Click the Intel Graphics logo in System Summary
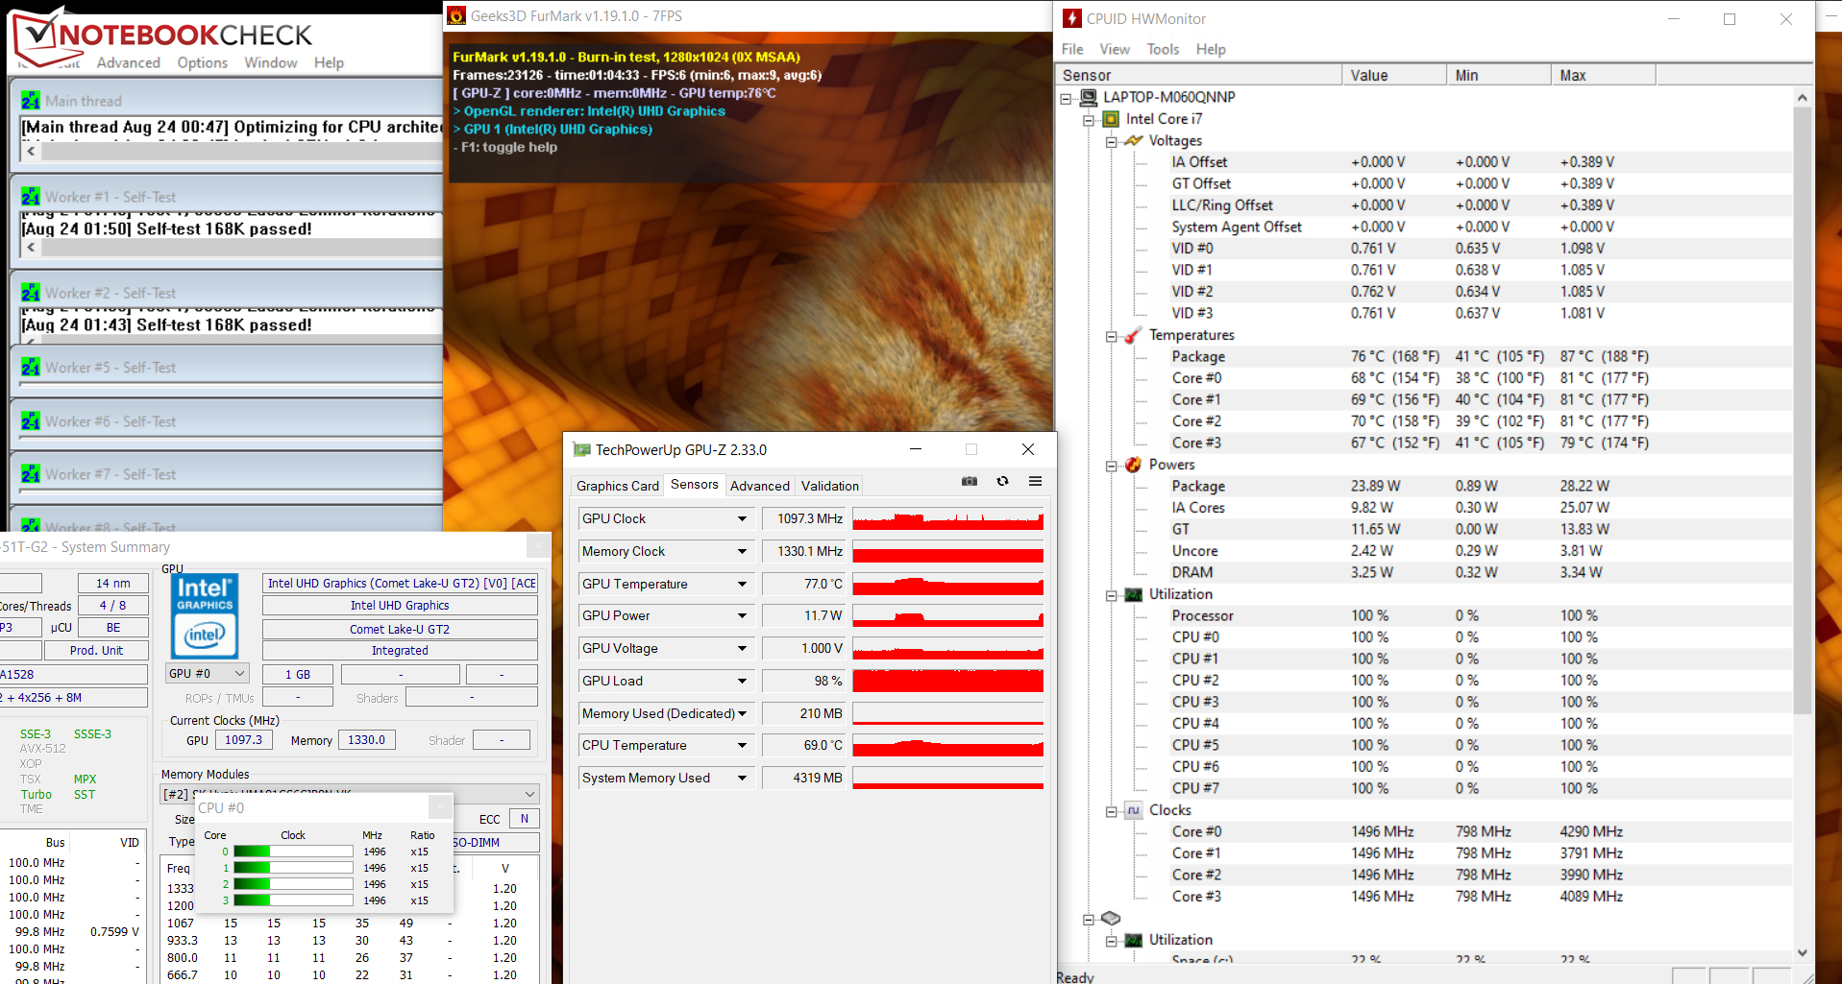Viewport: 1842px width, 984px height. pos(205,616)
